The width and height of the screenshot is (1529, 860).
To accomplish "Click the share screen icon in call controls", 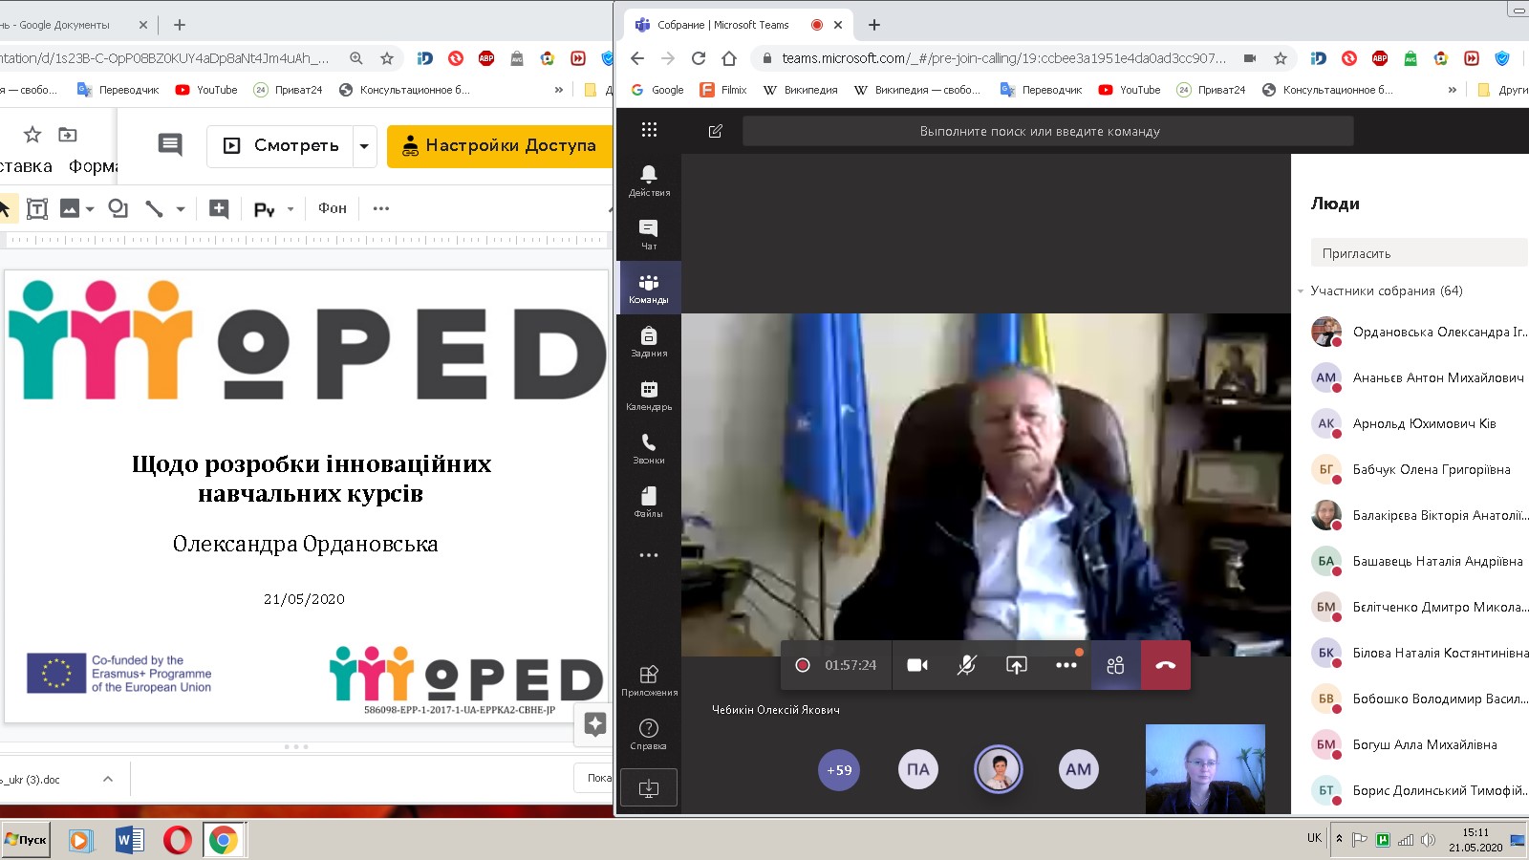I will 1016,665.
